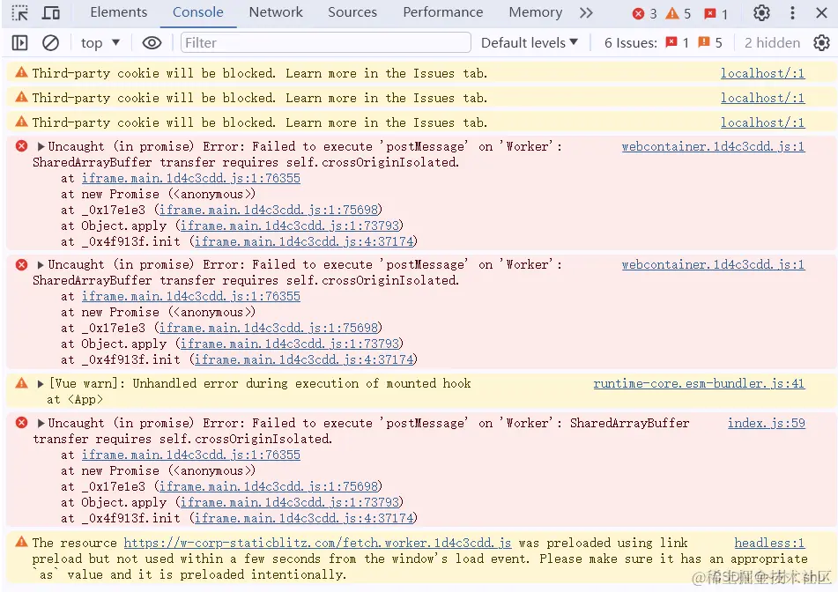Expand the Vue warn unhandled error message
838x592 pixels.
tap(41, 383)
